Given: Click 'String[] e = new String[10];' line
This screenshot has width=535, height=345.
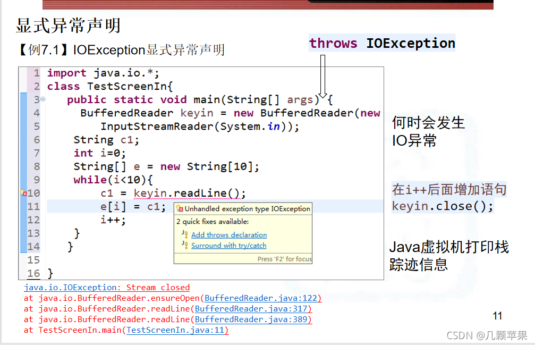Looking at the screenshot, I should (166, 166).
